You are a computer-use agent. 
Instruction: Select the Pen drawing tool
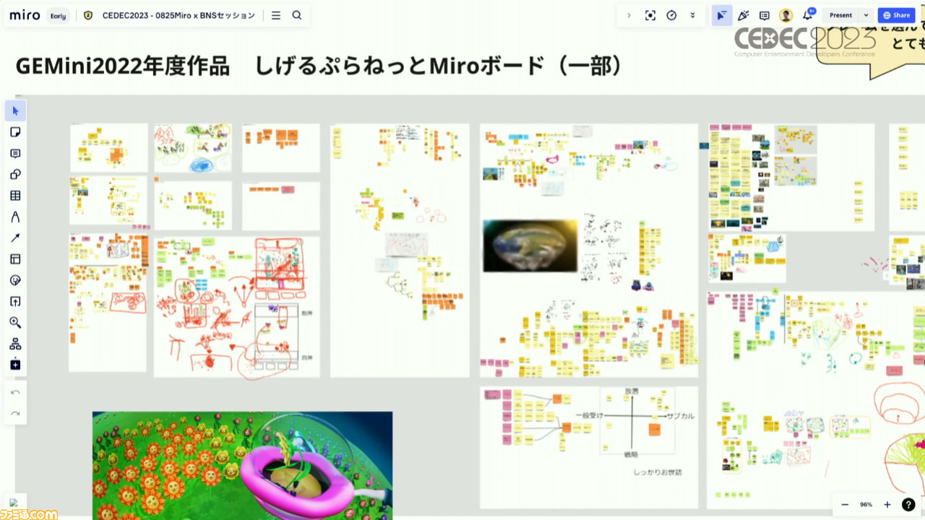15,217
